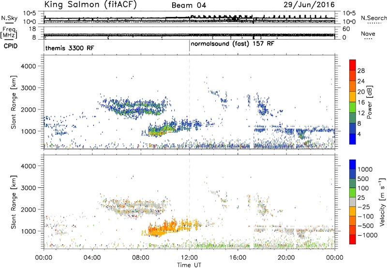This screenshot has width=387, height=268.
Task: Click the "2000" tick of the velocity panel
Action: 28,209
